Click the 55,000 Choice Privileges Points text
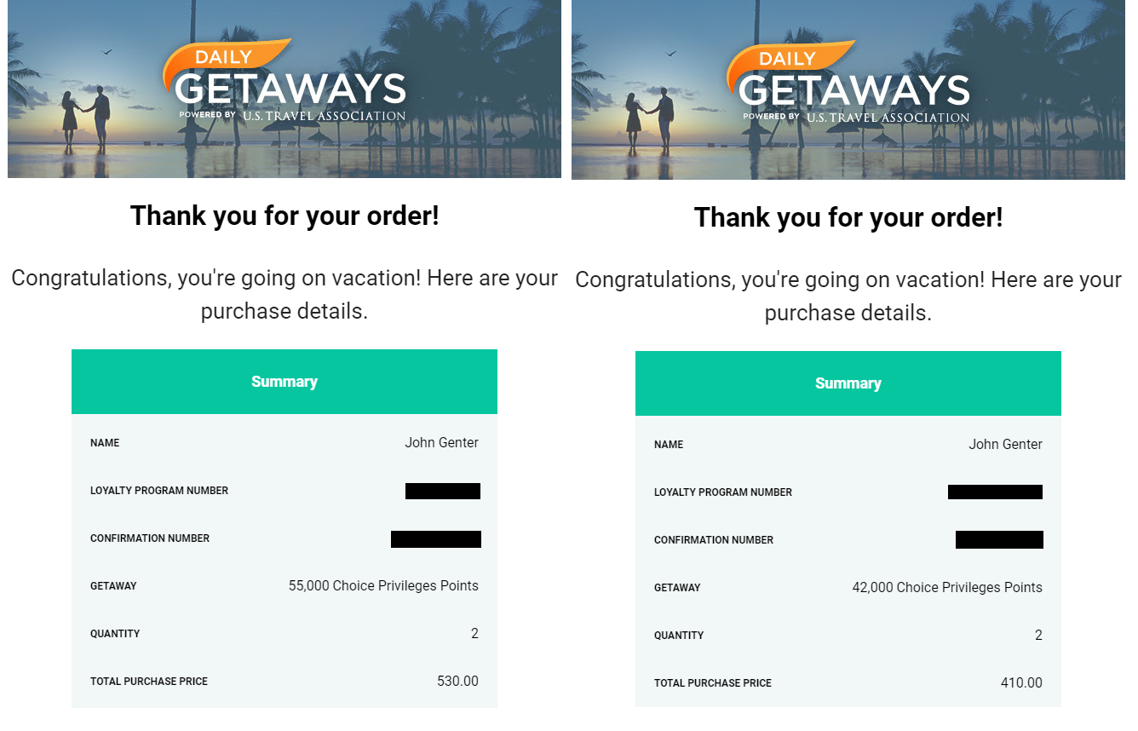This screenshot has width=1138, height=731. click(x=383, y=585)
